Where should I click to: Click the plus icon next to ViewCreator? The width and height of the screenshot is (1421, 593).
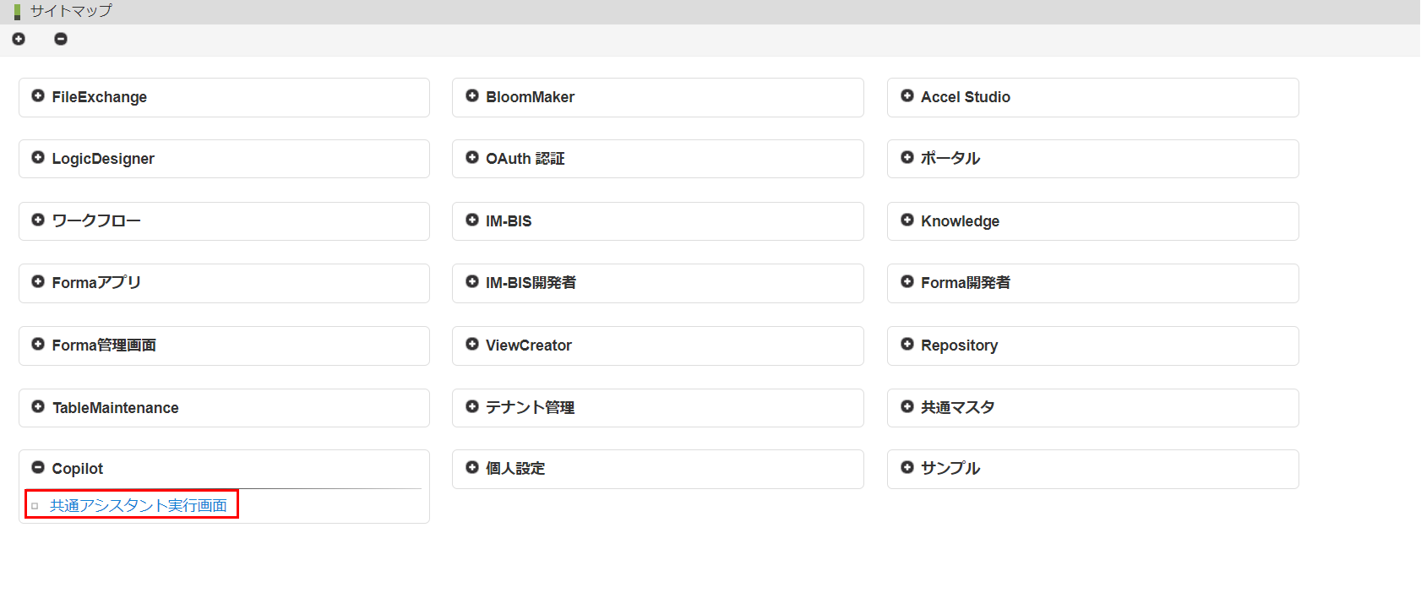(x=472, y=344)
